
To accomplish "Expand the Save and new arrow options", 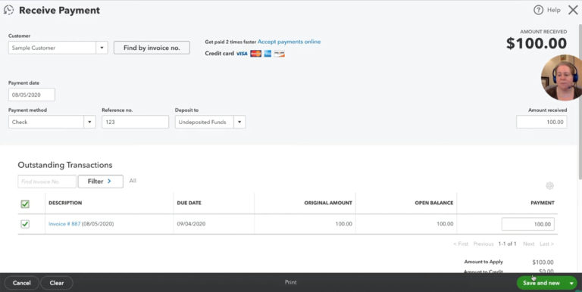I will pos(571,283).
